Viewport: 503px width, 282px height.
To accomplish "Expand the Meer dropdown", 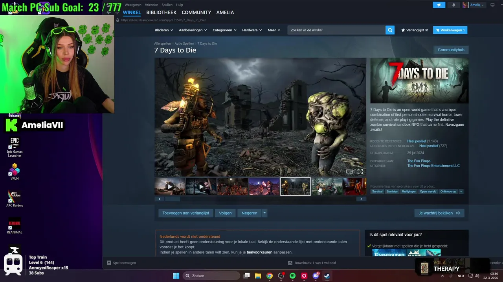I will [x=274, y=30].
